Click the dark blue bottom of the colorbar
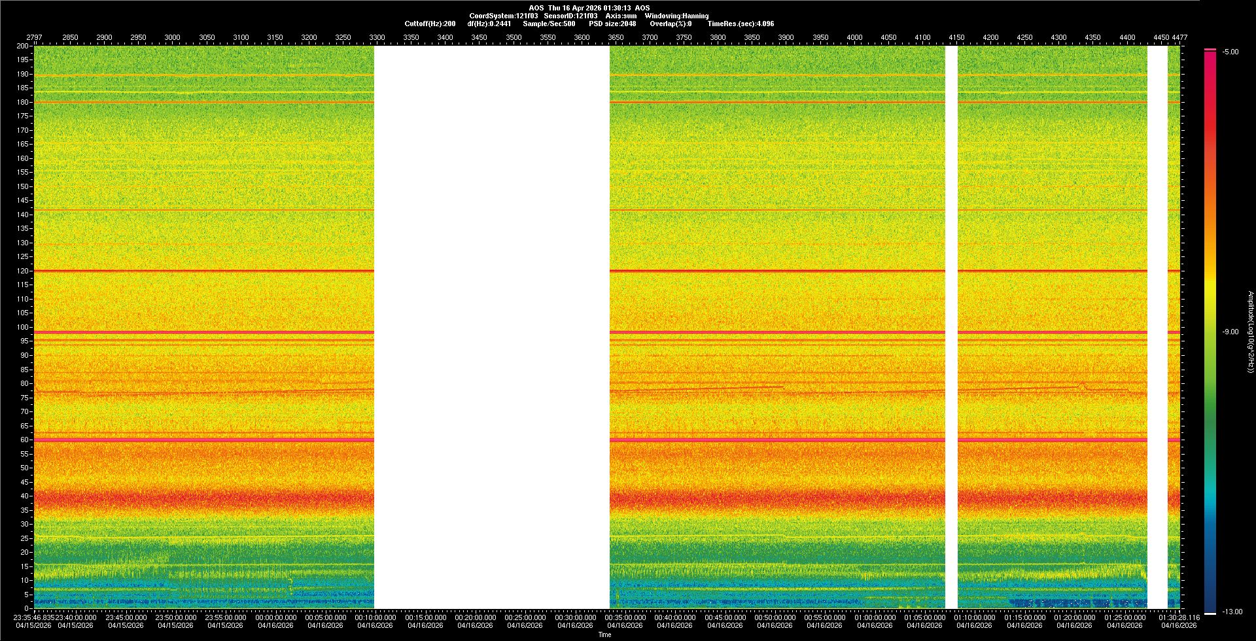Viewport: 1256px width, 641px height. [1210, 598]
